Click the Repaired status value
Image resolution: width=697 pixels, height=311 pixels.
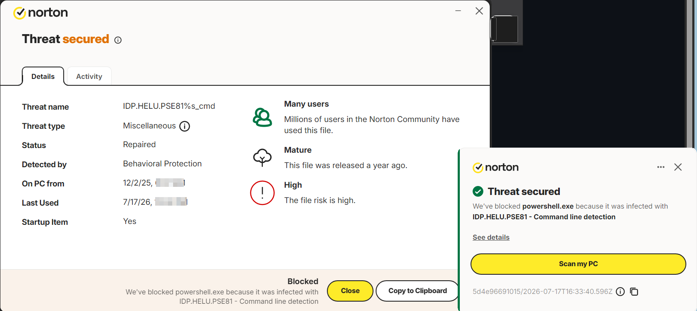click(x=139, y=145)
